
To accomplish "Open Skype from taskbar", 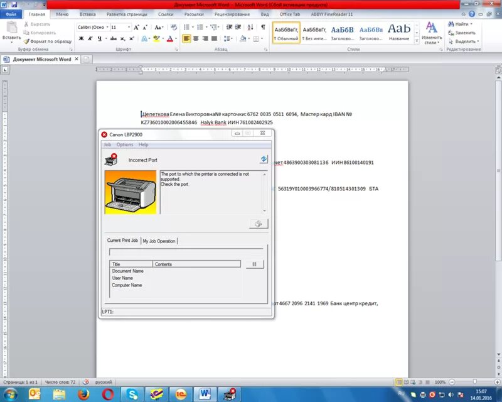I will click(132, 394).
